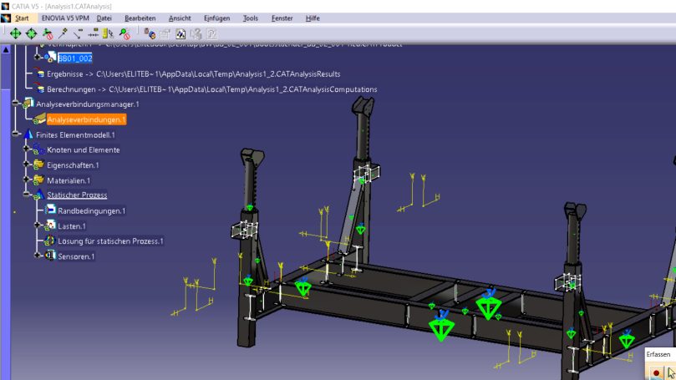Image resolution: width=676 pixels, height=380 pixels.
Task: Select Analyseverbindungen.1 in the tree
Action: (86, 119)
